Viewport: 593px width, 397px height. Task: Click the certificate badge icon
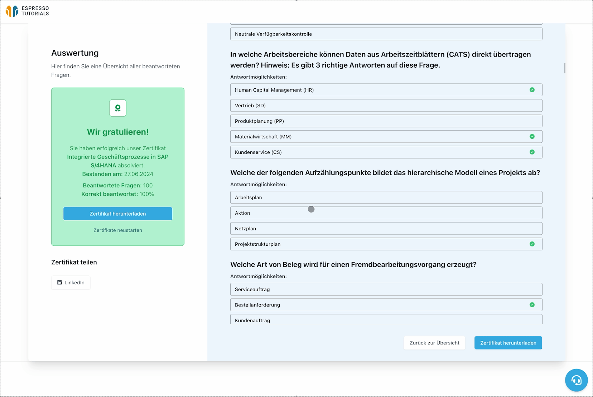click(x=117, y=108)
